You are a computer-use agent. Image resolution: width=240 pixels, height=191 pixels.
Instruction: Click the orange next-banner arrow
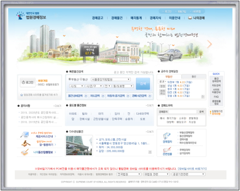[210, 44]
